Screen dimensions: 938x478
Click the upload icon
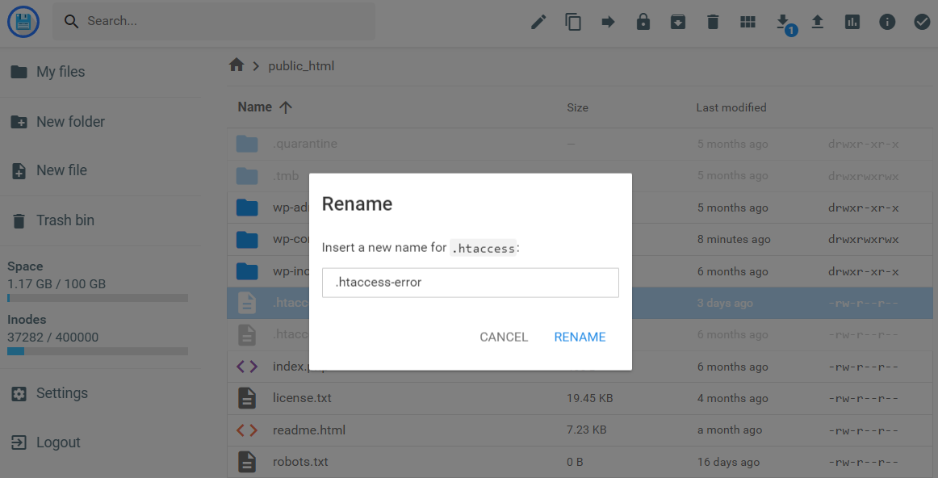tap(817, 22)
